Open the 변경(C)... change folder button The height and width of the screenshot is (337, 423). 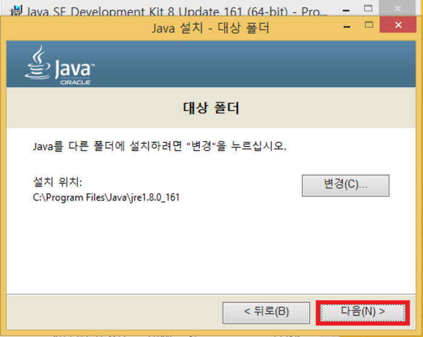pos(345,185)
